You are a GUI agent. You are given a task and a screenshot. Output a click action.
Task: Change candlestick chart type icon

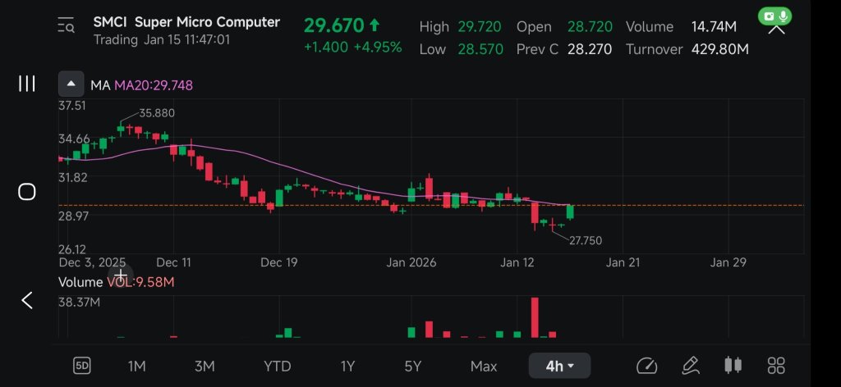click(733, 366)
